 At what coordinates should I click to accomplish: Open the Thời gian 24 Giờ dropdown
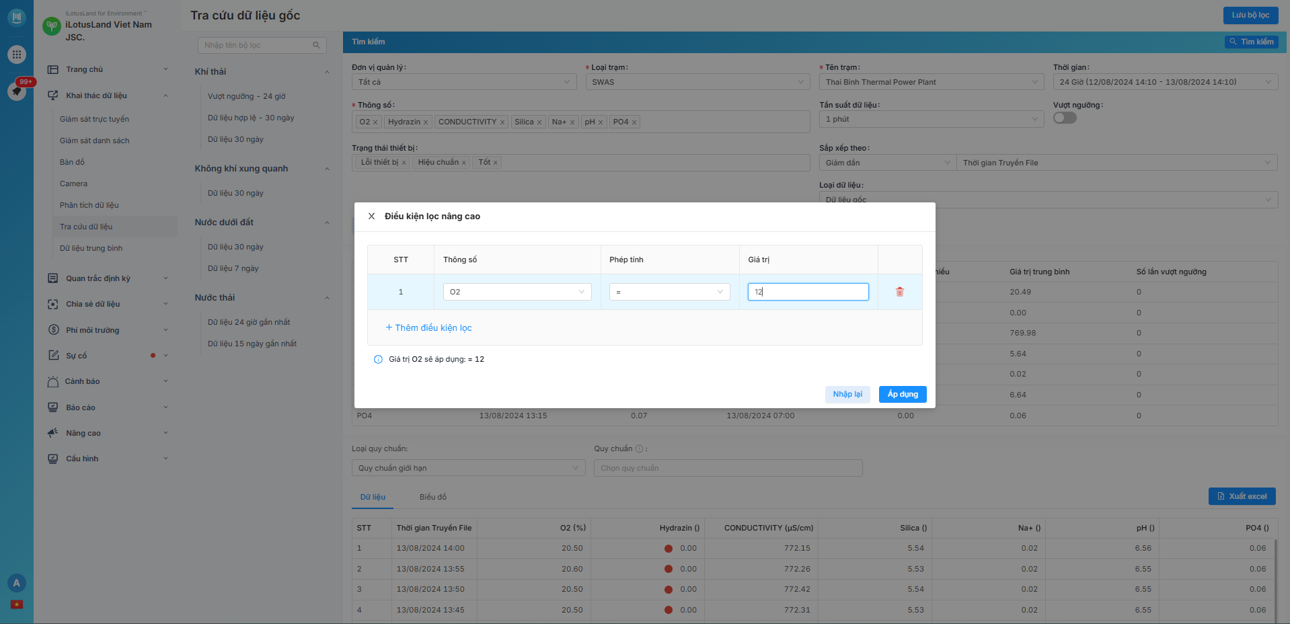[x=1166, y=82]
